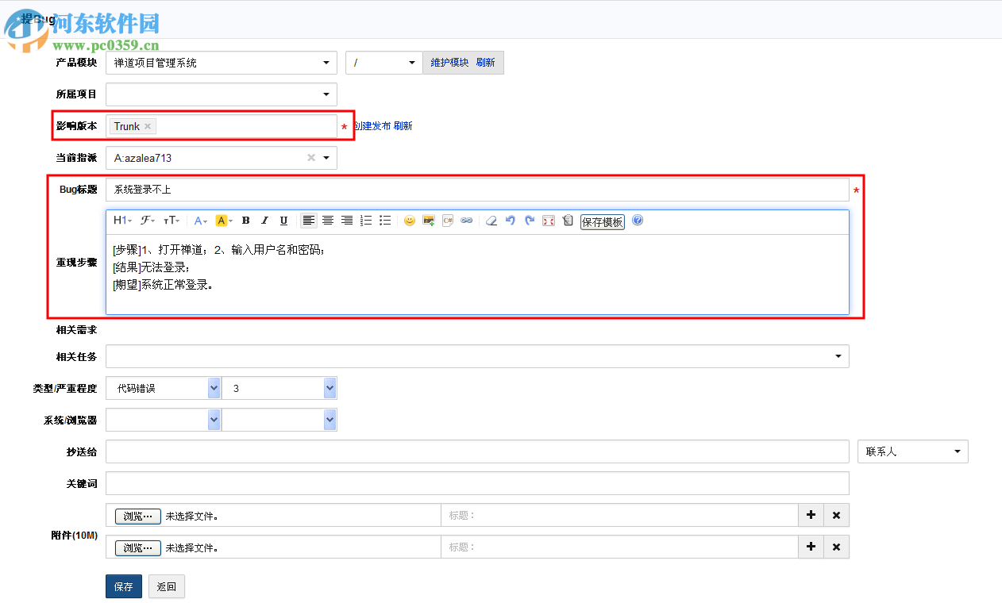Clear formatting with the eraser icon
This screenshot has height=603, width=1002.
(491, 221)
